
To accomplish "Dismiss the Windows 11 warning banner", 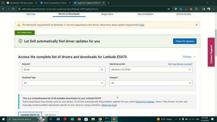I will click(x=197, y=25).
